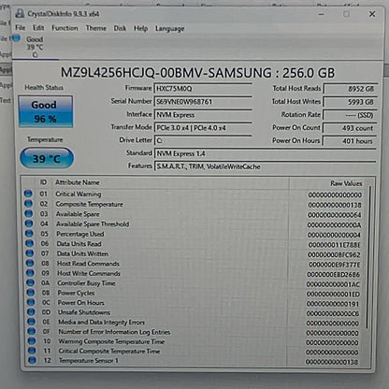Select the Critical Warning attribute row
This screenshot has width=389, height=389.
194,194
